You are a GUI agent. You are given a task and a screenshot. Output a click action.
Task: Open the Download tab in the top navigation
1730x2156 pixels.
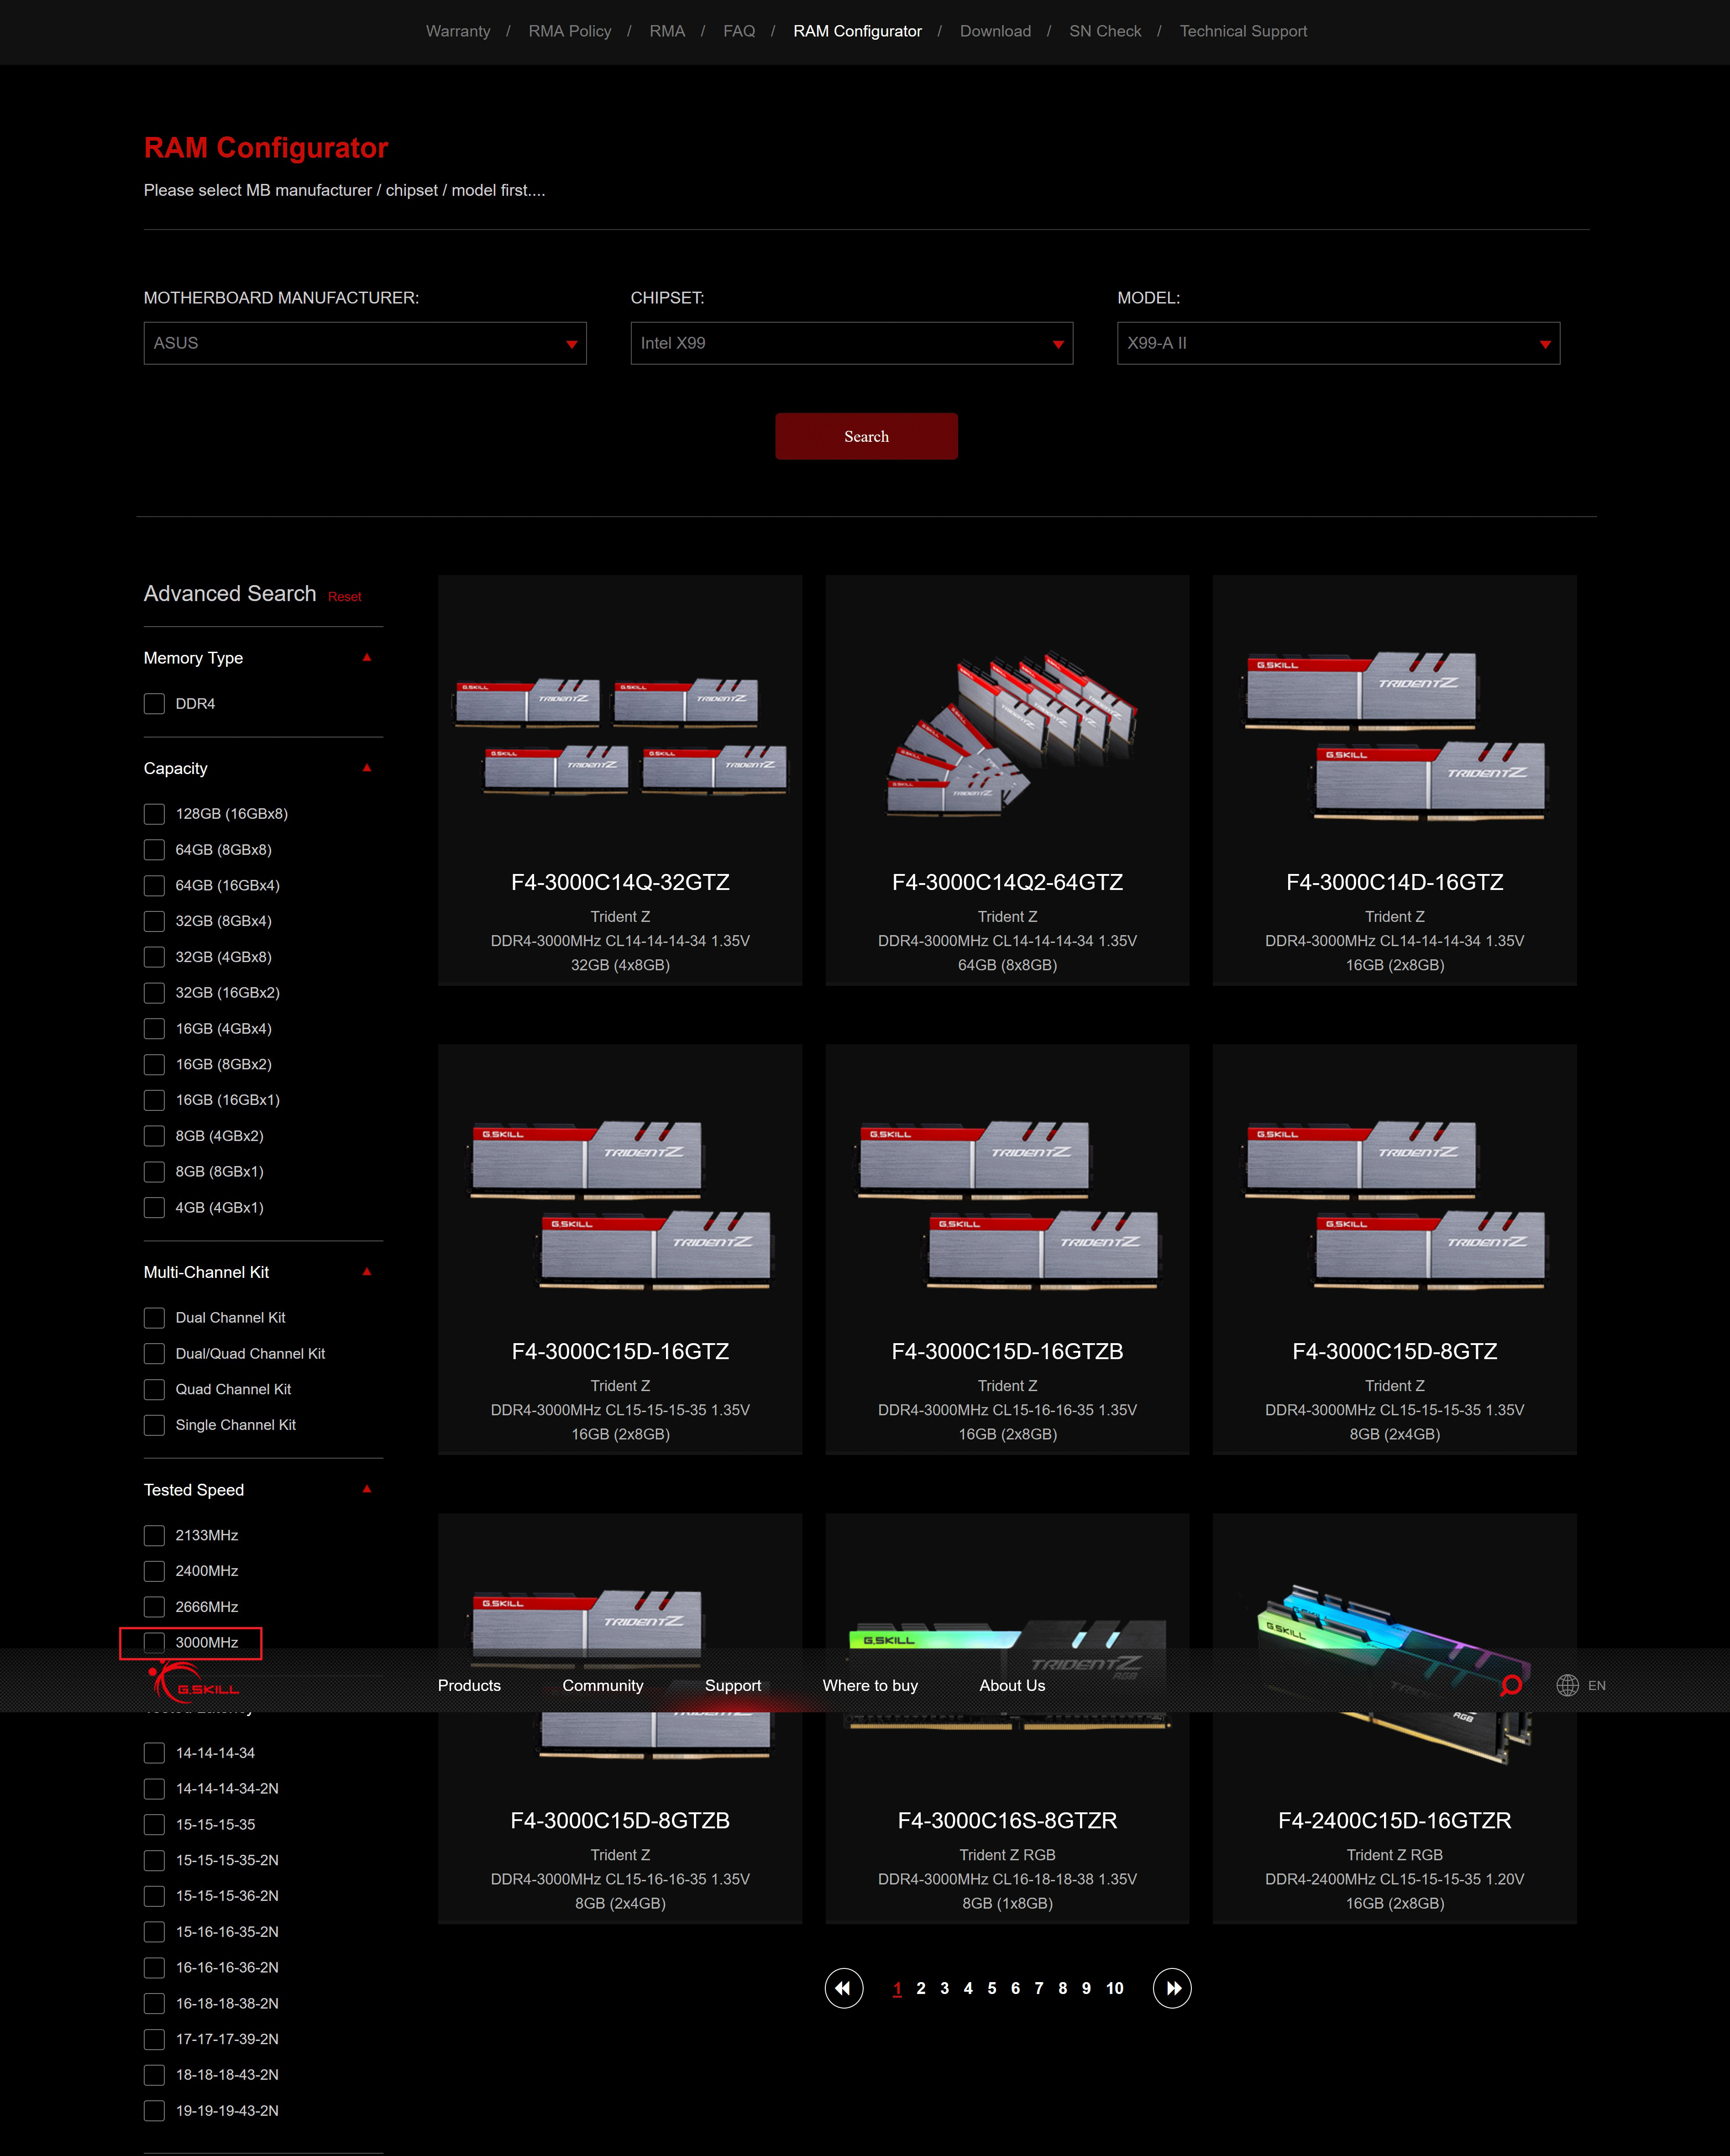pos(995,31)
